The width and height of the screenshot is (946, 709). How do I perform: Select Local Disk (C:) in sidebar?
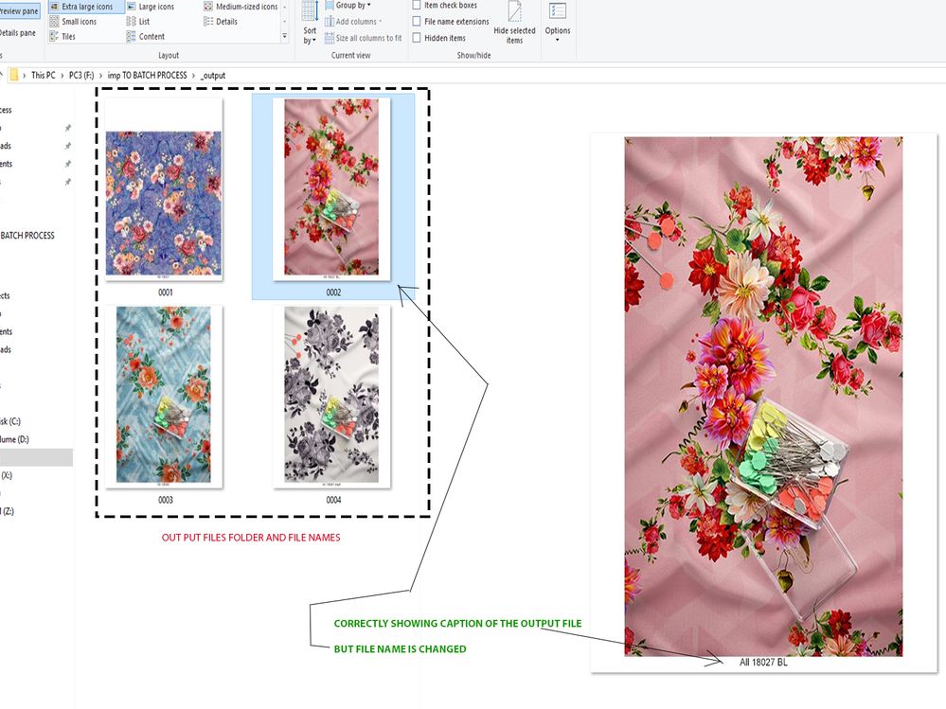click(x=10, y=421)
